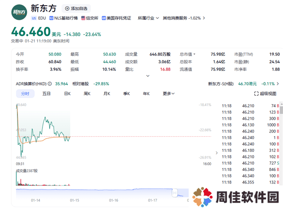Screen dimensions: 283x209
Task: Click the 01-17 date on timeline
Action: 152,201
